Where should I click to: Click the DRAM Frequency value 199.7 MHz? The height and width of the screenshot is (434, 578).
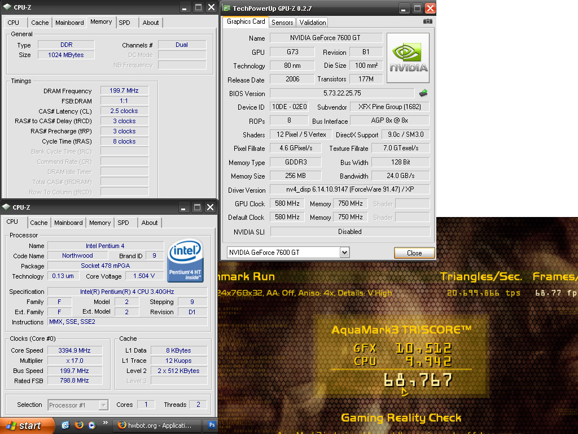tap(124, 90)
